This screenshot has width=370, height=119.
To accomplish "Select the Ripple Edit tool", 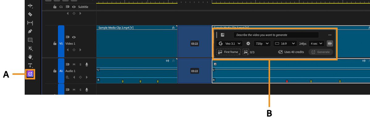I will [x=30, y=6].
